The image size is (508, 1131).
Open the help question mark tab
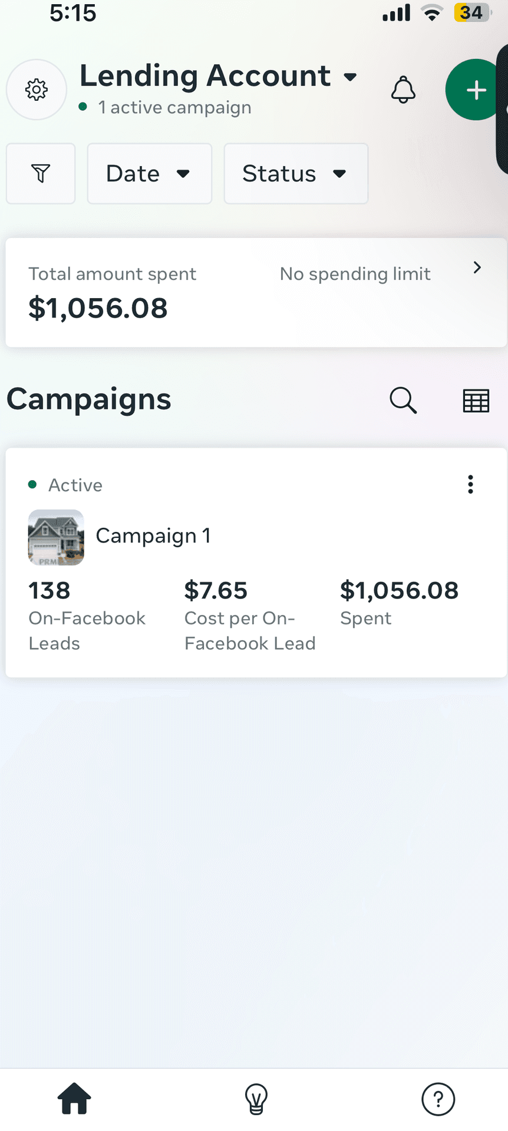click(438, 1099)
